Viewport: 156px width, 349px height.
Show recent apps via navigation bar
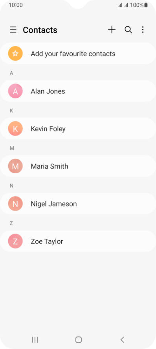point(35,340)
